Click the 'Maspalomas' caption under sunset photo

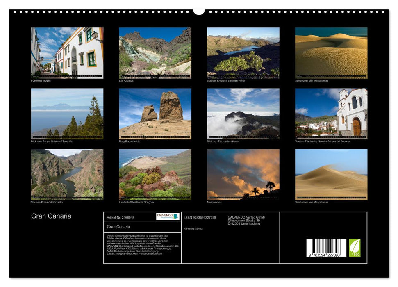point(214,202)
